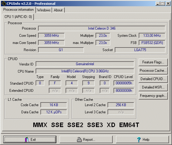Click the Extended CPUID Stepping n/a field
Screen dimensions: 172x145
pos(88,91)
